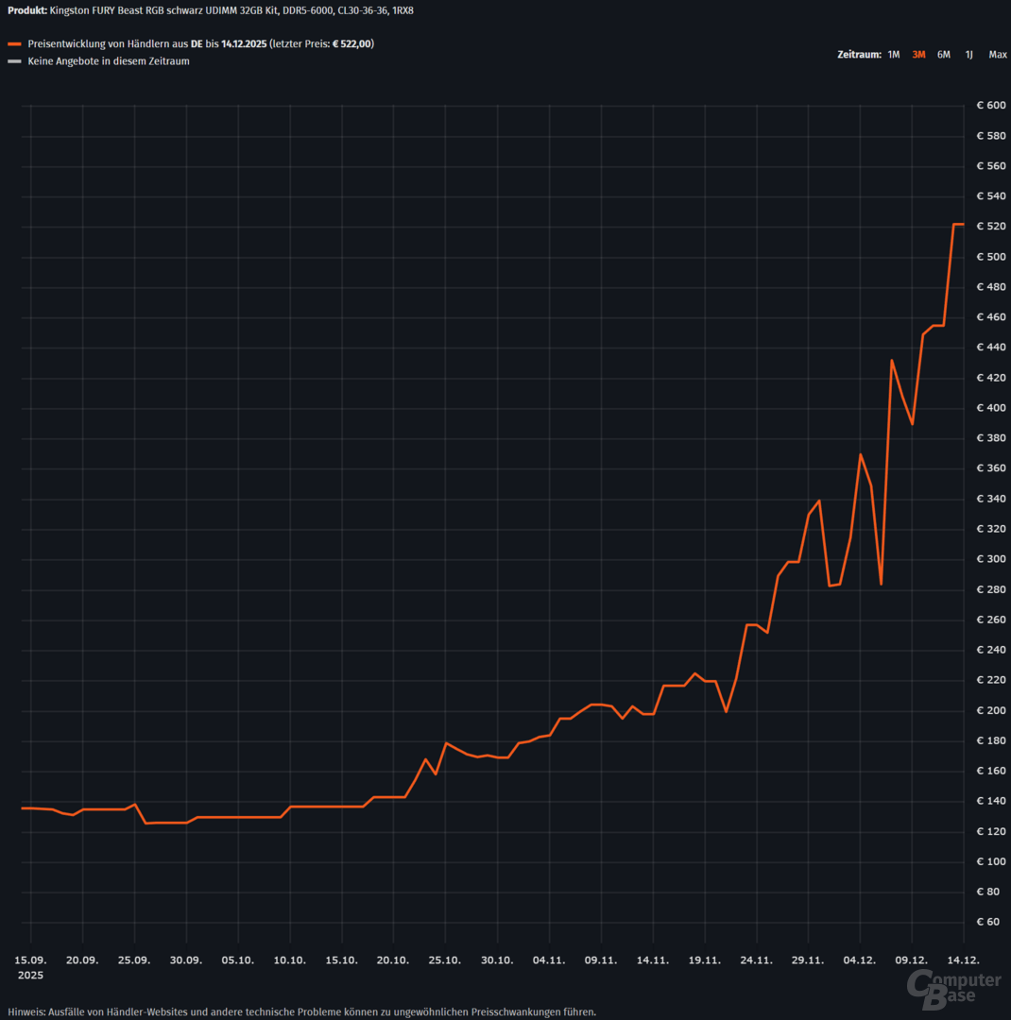
Task: Click the 'Hinweis' note text at bottom
Action: [x=302, y=1011]
